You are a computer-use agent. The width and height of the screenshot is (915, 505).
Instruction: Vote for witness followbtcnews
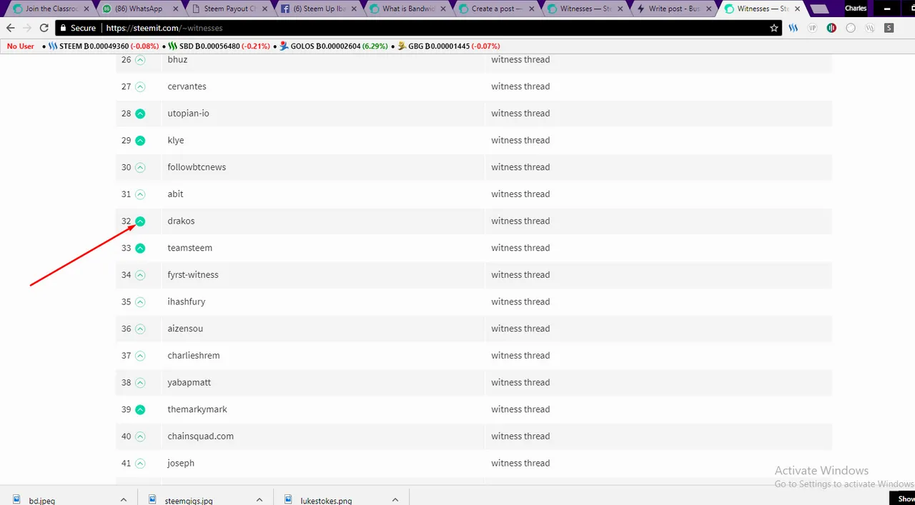(140, 167)
